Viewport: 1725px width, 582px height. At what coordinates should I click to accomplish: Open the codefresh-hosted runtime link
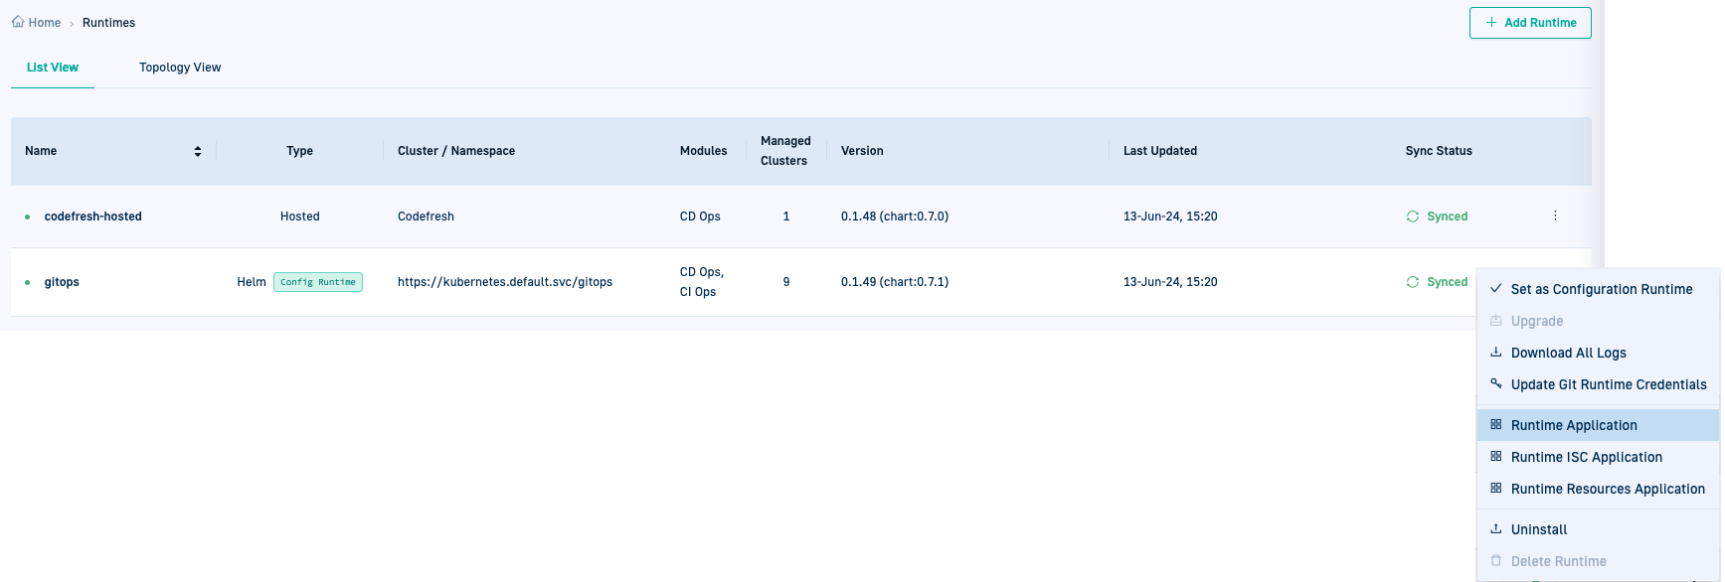point(93,217)
